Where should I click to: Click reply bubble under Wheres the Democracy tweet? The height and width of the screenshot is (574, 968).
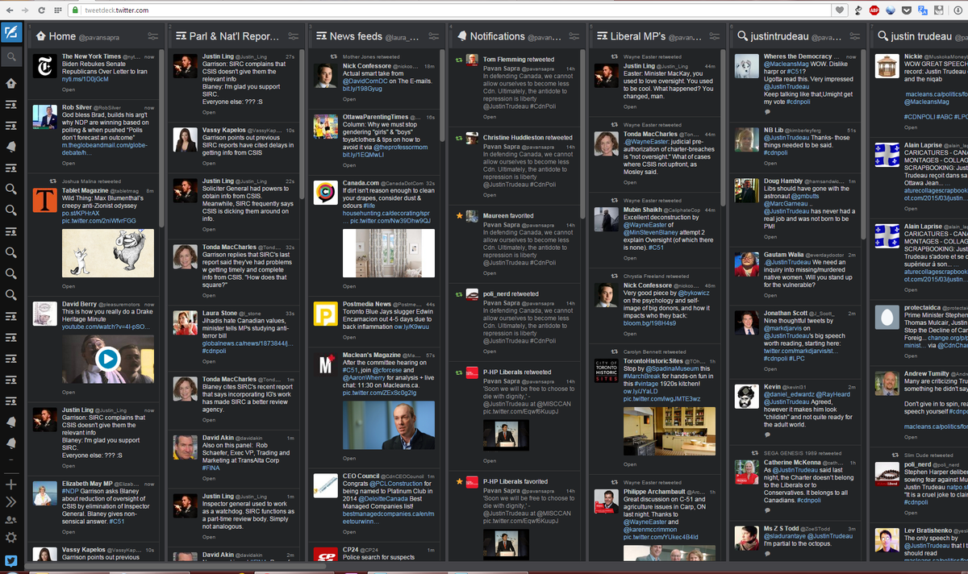[x=768, y=112]
